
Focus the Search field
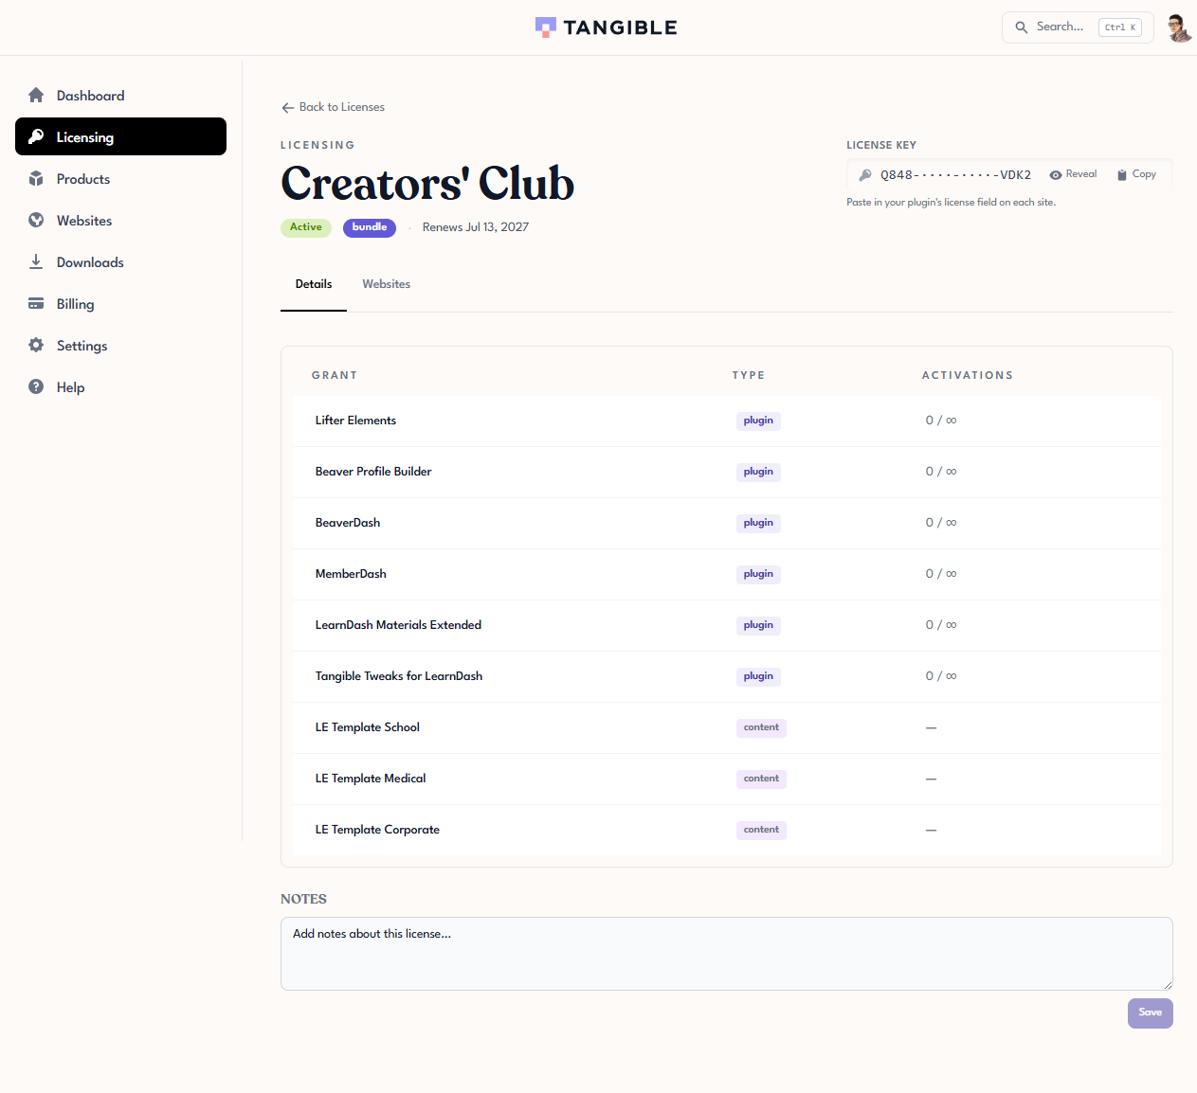click(1078, 27)
